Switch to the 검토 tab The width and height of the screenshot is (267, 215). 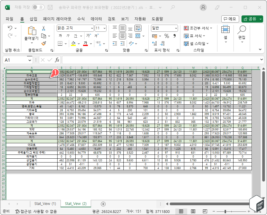[112, 19]
